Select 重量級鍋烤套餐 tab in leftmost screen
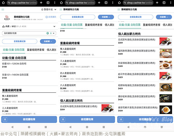Image resolution: width=174 pixels, height=136 pixels. [36, 50]
